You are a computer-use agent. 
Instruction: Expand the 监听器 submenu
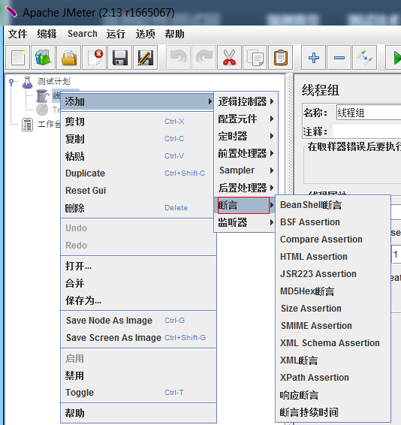click(246, 222)
